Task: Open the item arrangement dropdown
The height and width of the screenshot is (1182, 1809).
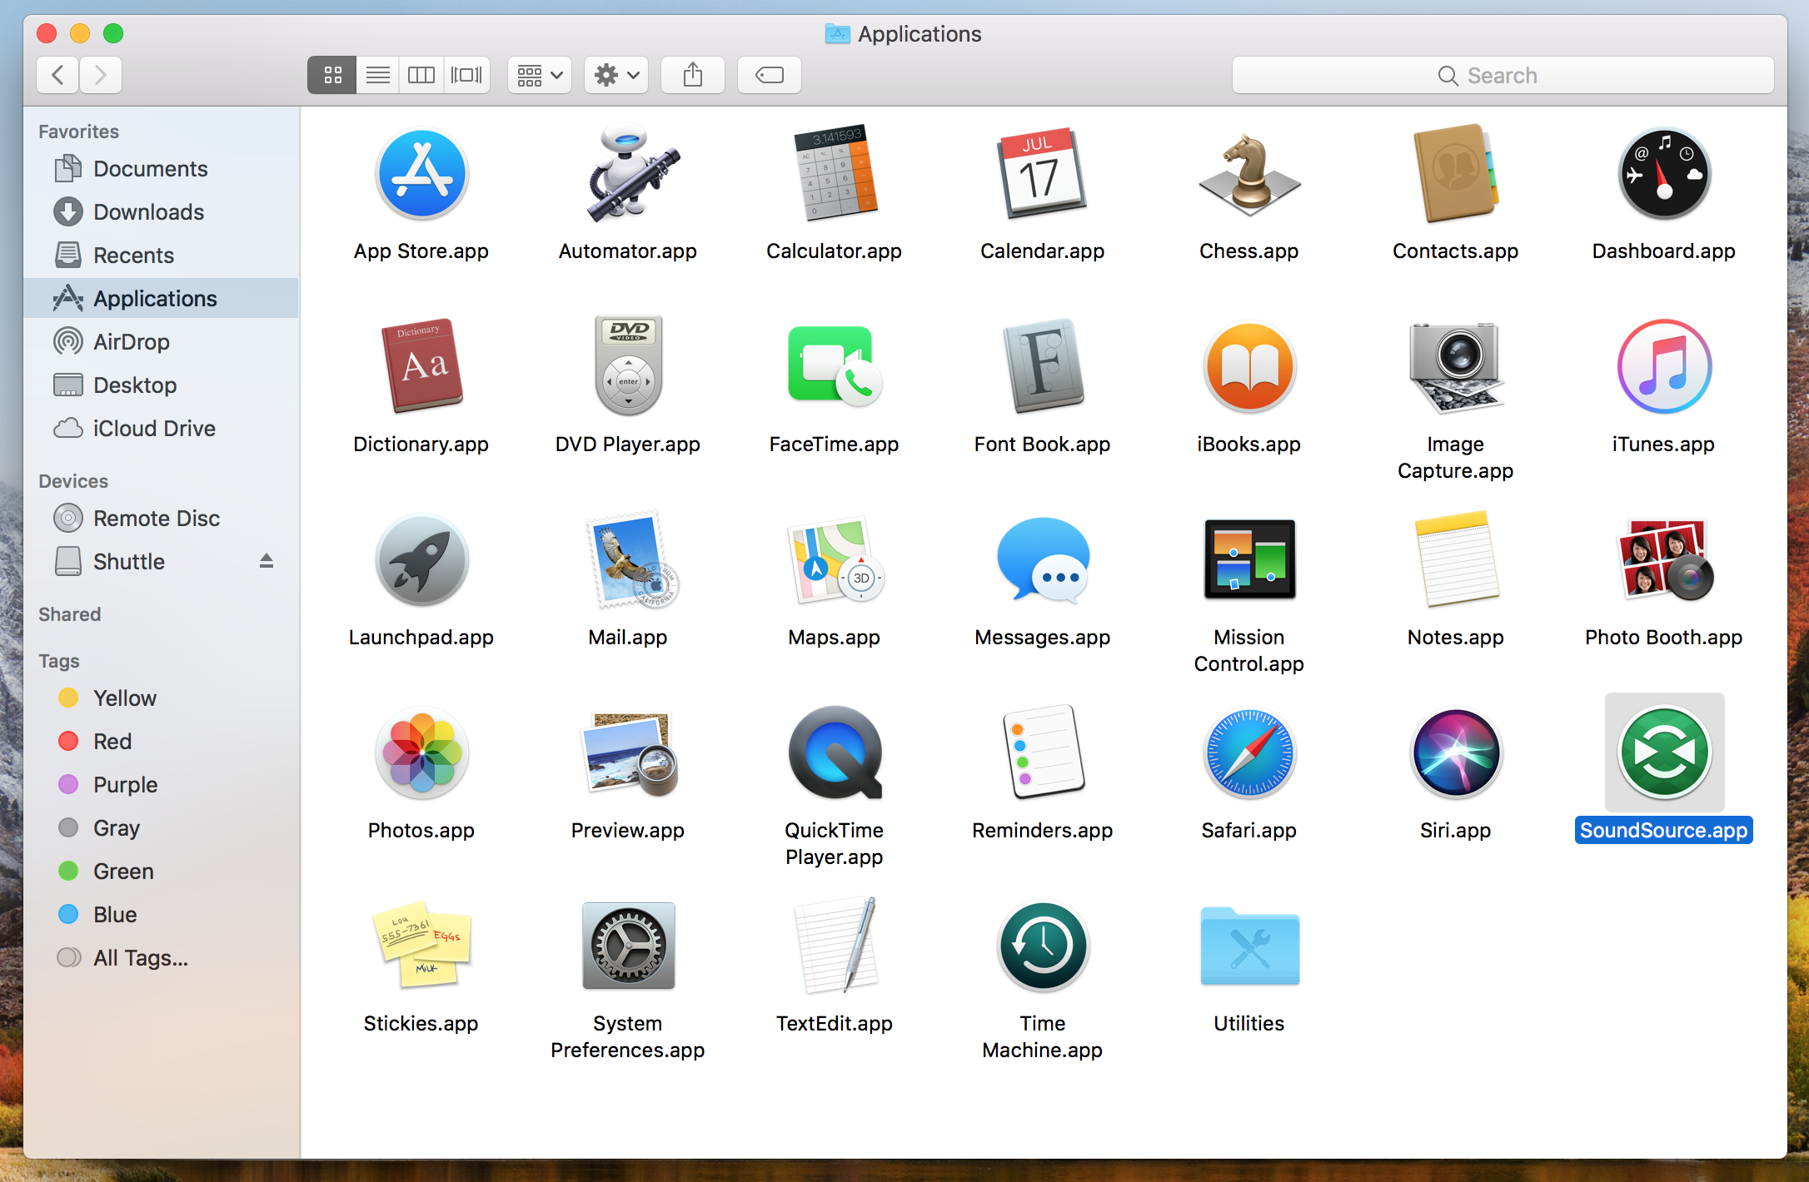Action: [540, 76]
